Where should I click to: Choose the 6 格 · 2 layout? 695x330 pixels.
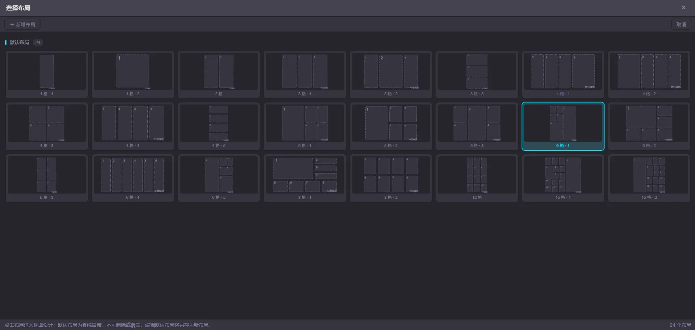pyautogui.click(x=649, y=126)
